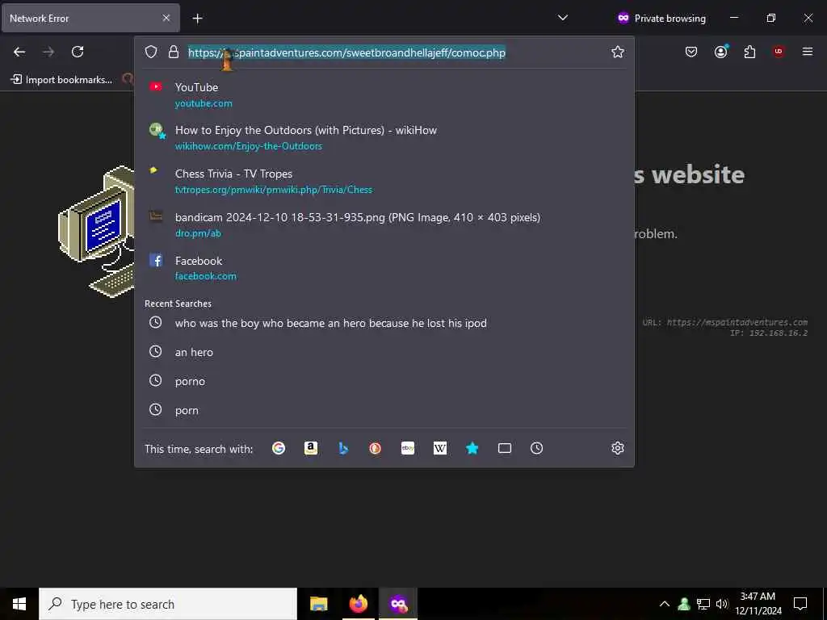The width and height of the screenshot is (827, 620).
Task: Select the Network Error tab
Action: [x=90, y=18]
